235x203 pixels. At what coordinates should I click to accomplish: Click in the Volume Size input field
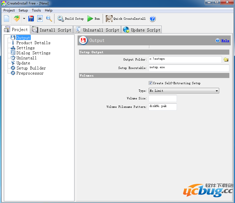point(162,98)
